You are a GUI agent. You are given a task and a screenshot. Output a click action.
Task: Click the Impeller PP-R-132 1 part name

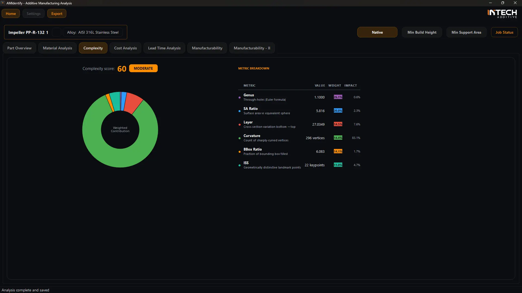coord(28,32)
